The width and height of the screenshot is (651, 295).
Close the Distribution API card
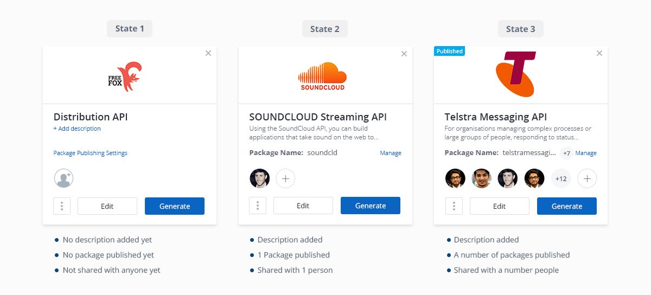point(208,53)
